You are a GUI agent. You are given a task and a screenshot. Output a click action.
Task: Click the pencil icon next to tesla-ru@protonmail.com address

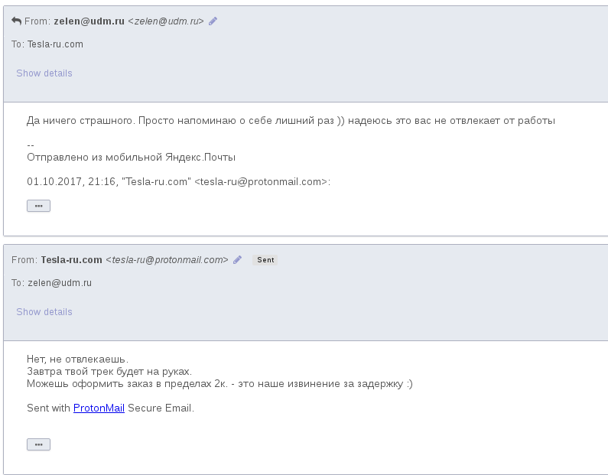click(237, 260)
